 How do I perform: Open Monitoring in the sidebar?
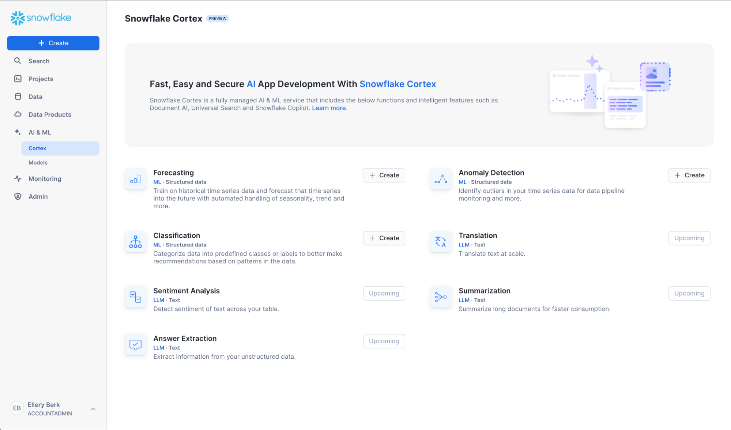(45, 179)
